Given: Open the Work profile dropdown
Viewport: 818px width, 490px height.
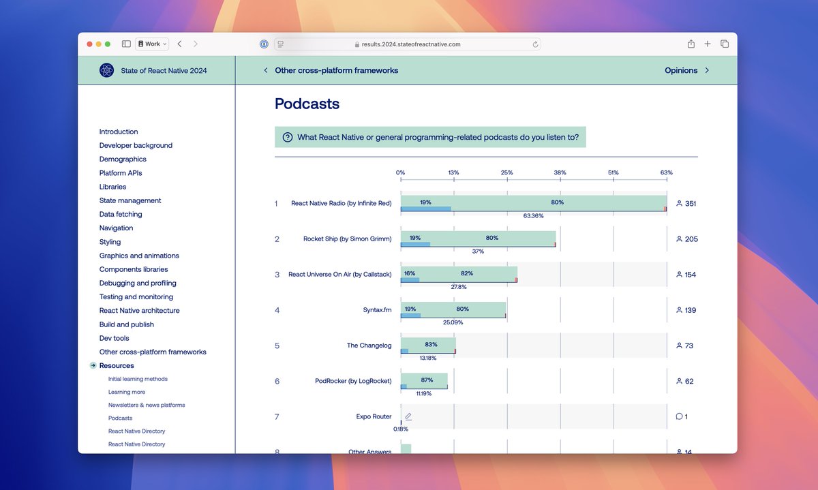Looking at the screenshot, I should coord(153,44).
